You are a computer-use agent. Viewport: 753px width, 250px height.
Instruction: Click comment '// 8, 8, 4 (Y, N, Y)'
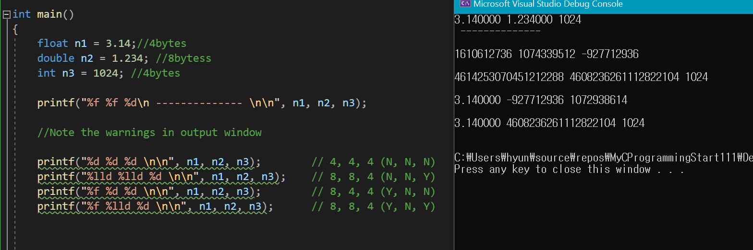click(x=374, y=206)
